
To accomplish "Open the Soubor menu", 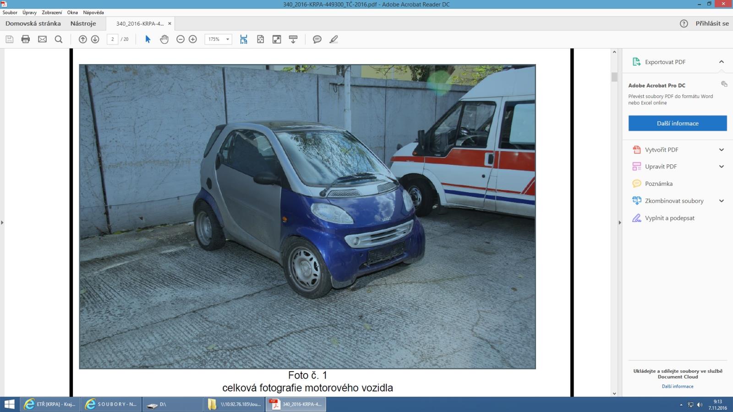I will [x=10, y=12].
